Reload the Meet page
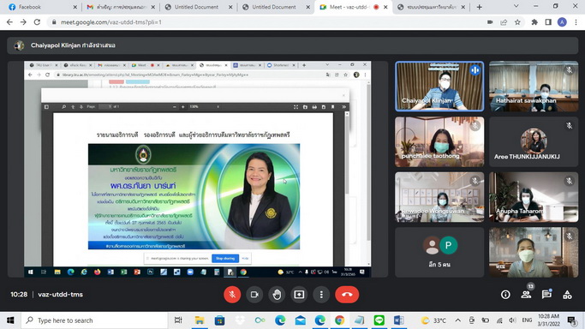 (37, 22)
